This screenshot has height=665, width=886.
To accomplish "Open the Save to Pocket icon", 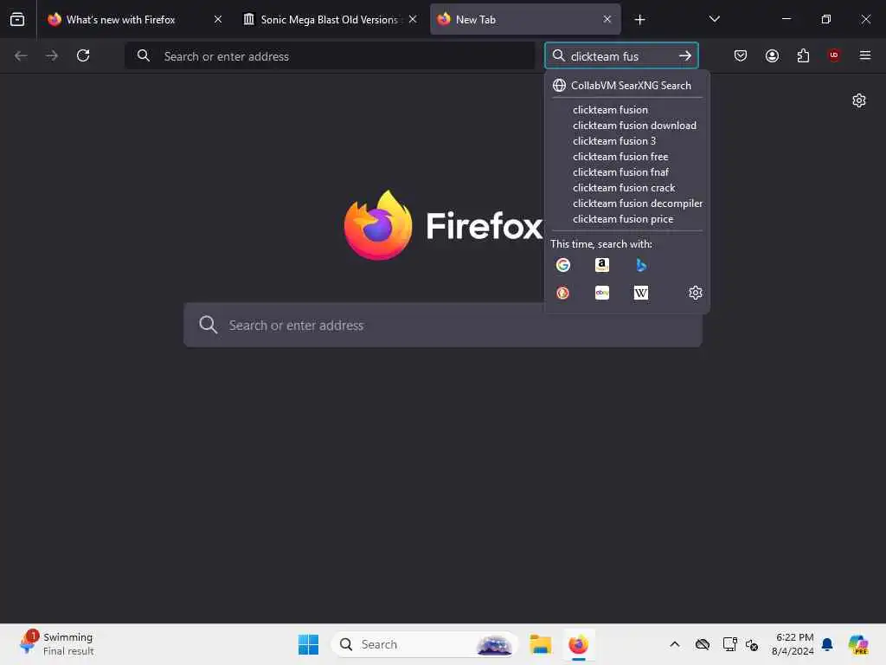I will [x=741, y=55].
